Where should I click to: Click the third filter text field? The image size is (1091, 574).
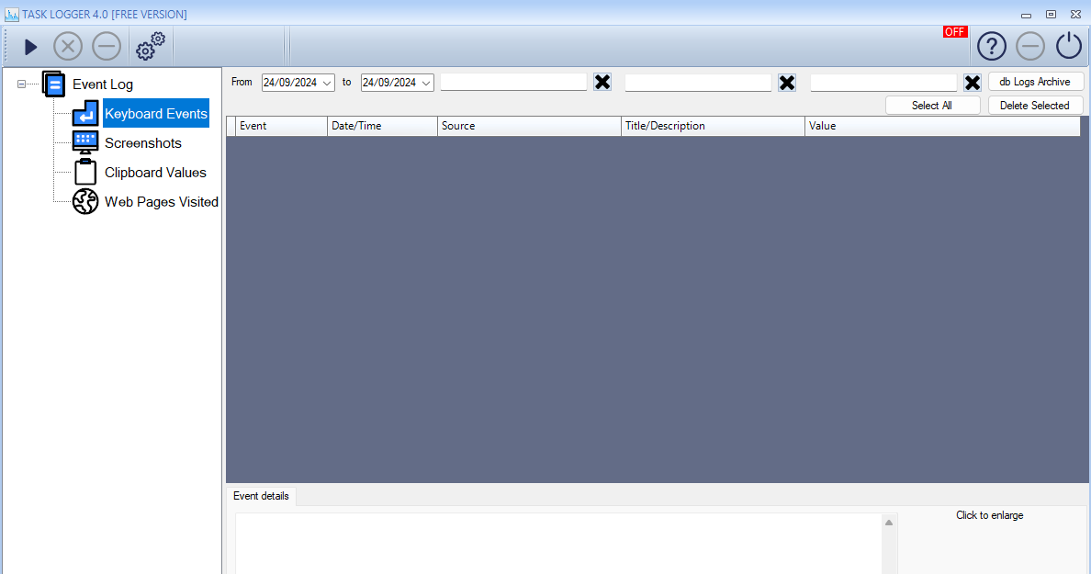883,83
